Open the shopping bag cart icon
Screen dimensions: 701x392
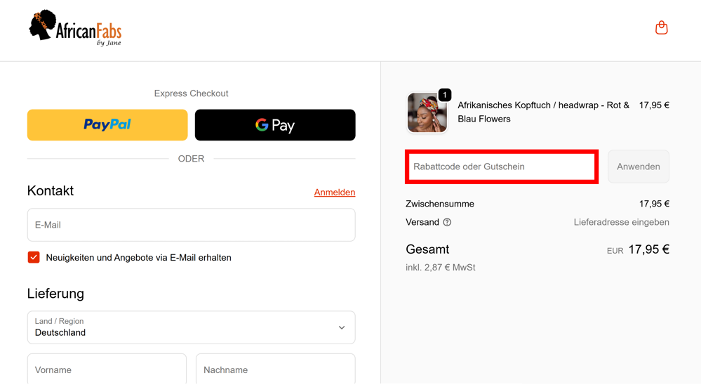click(661, 27)
